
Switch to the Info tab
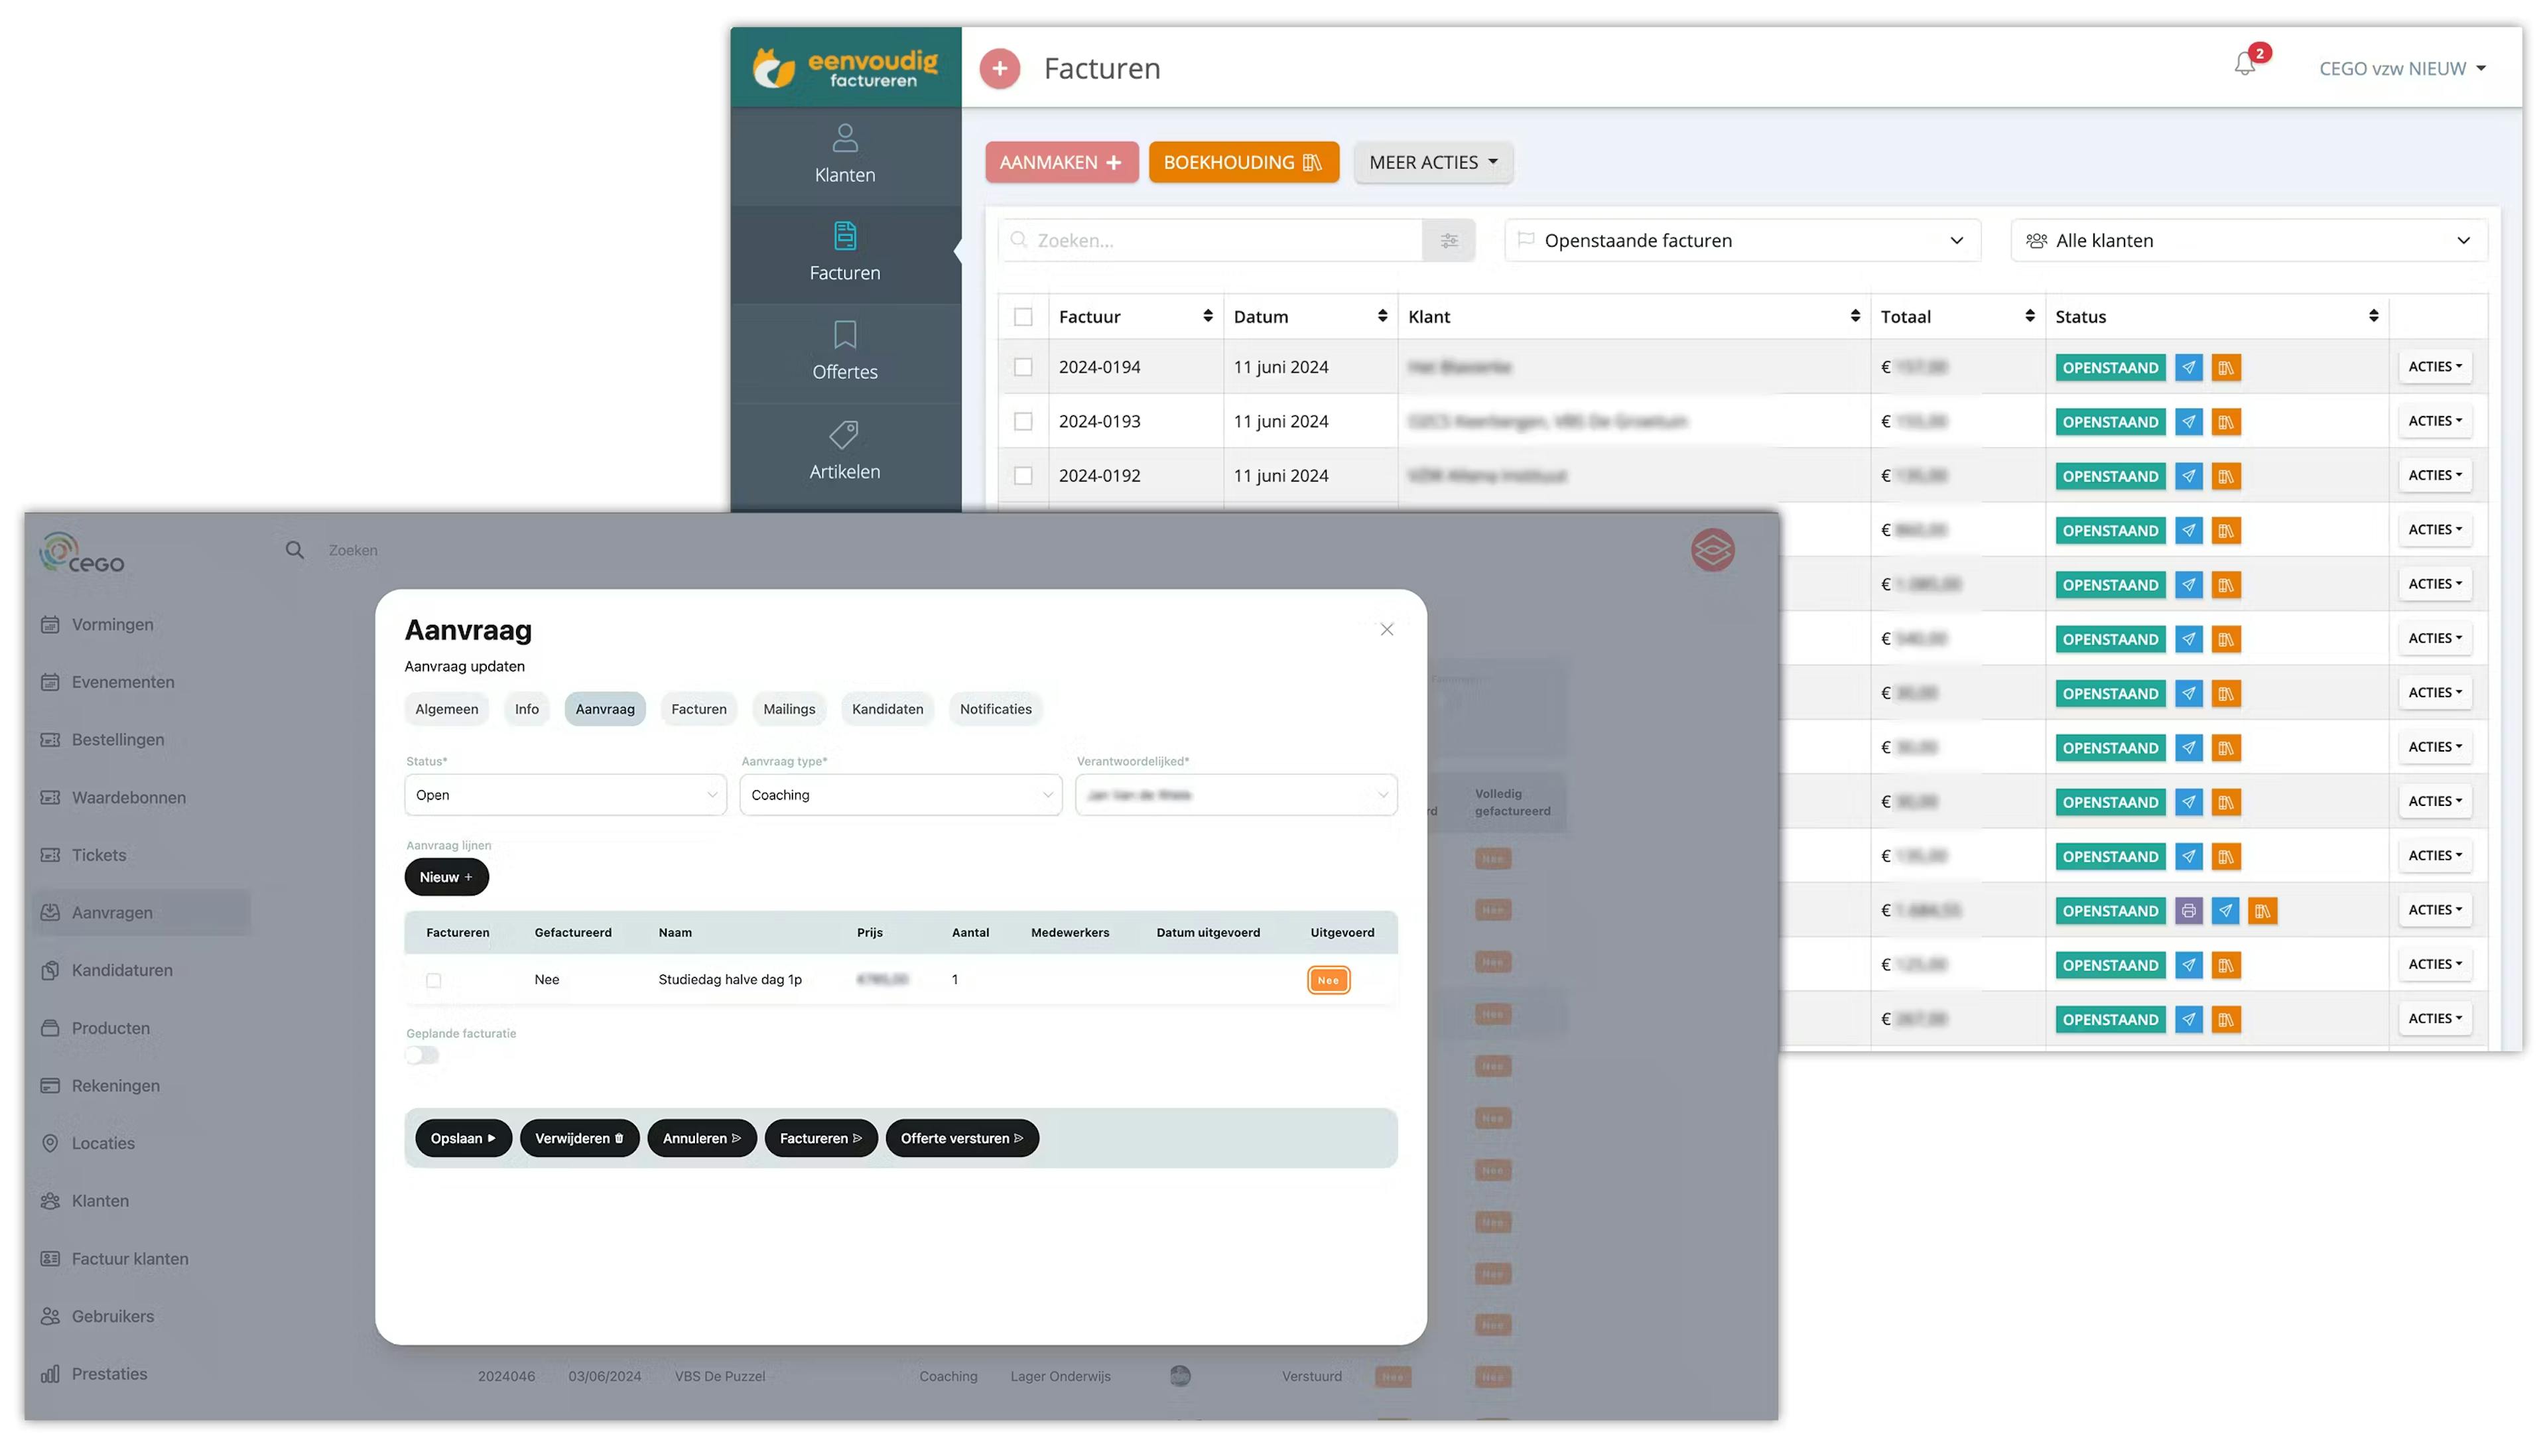point(526,709)
